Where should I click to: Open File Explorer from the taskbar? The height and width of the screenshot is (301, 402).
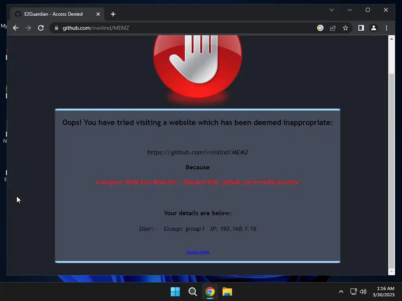tap(227, 292)
